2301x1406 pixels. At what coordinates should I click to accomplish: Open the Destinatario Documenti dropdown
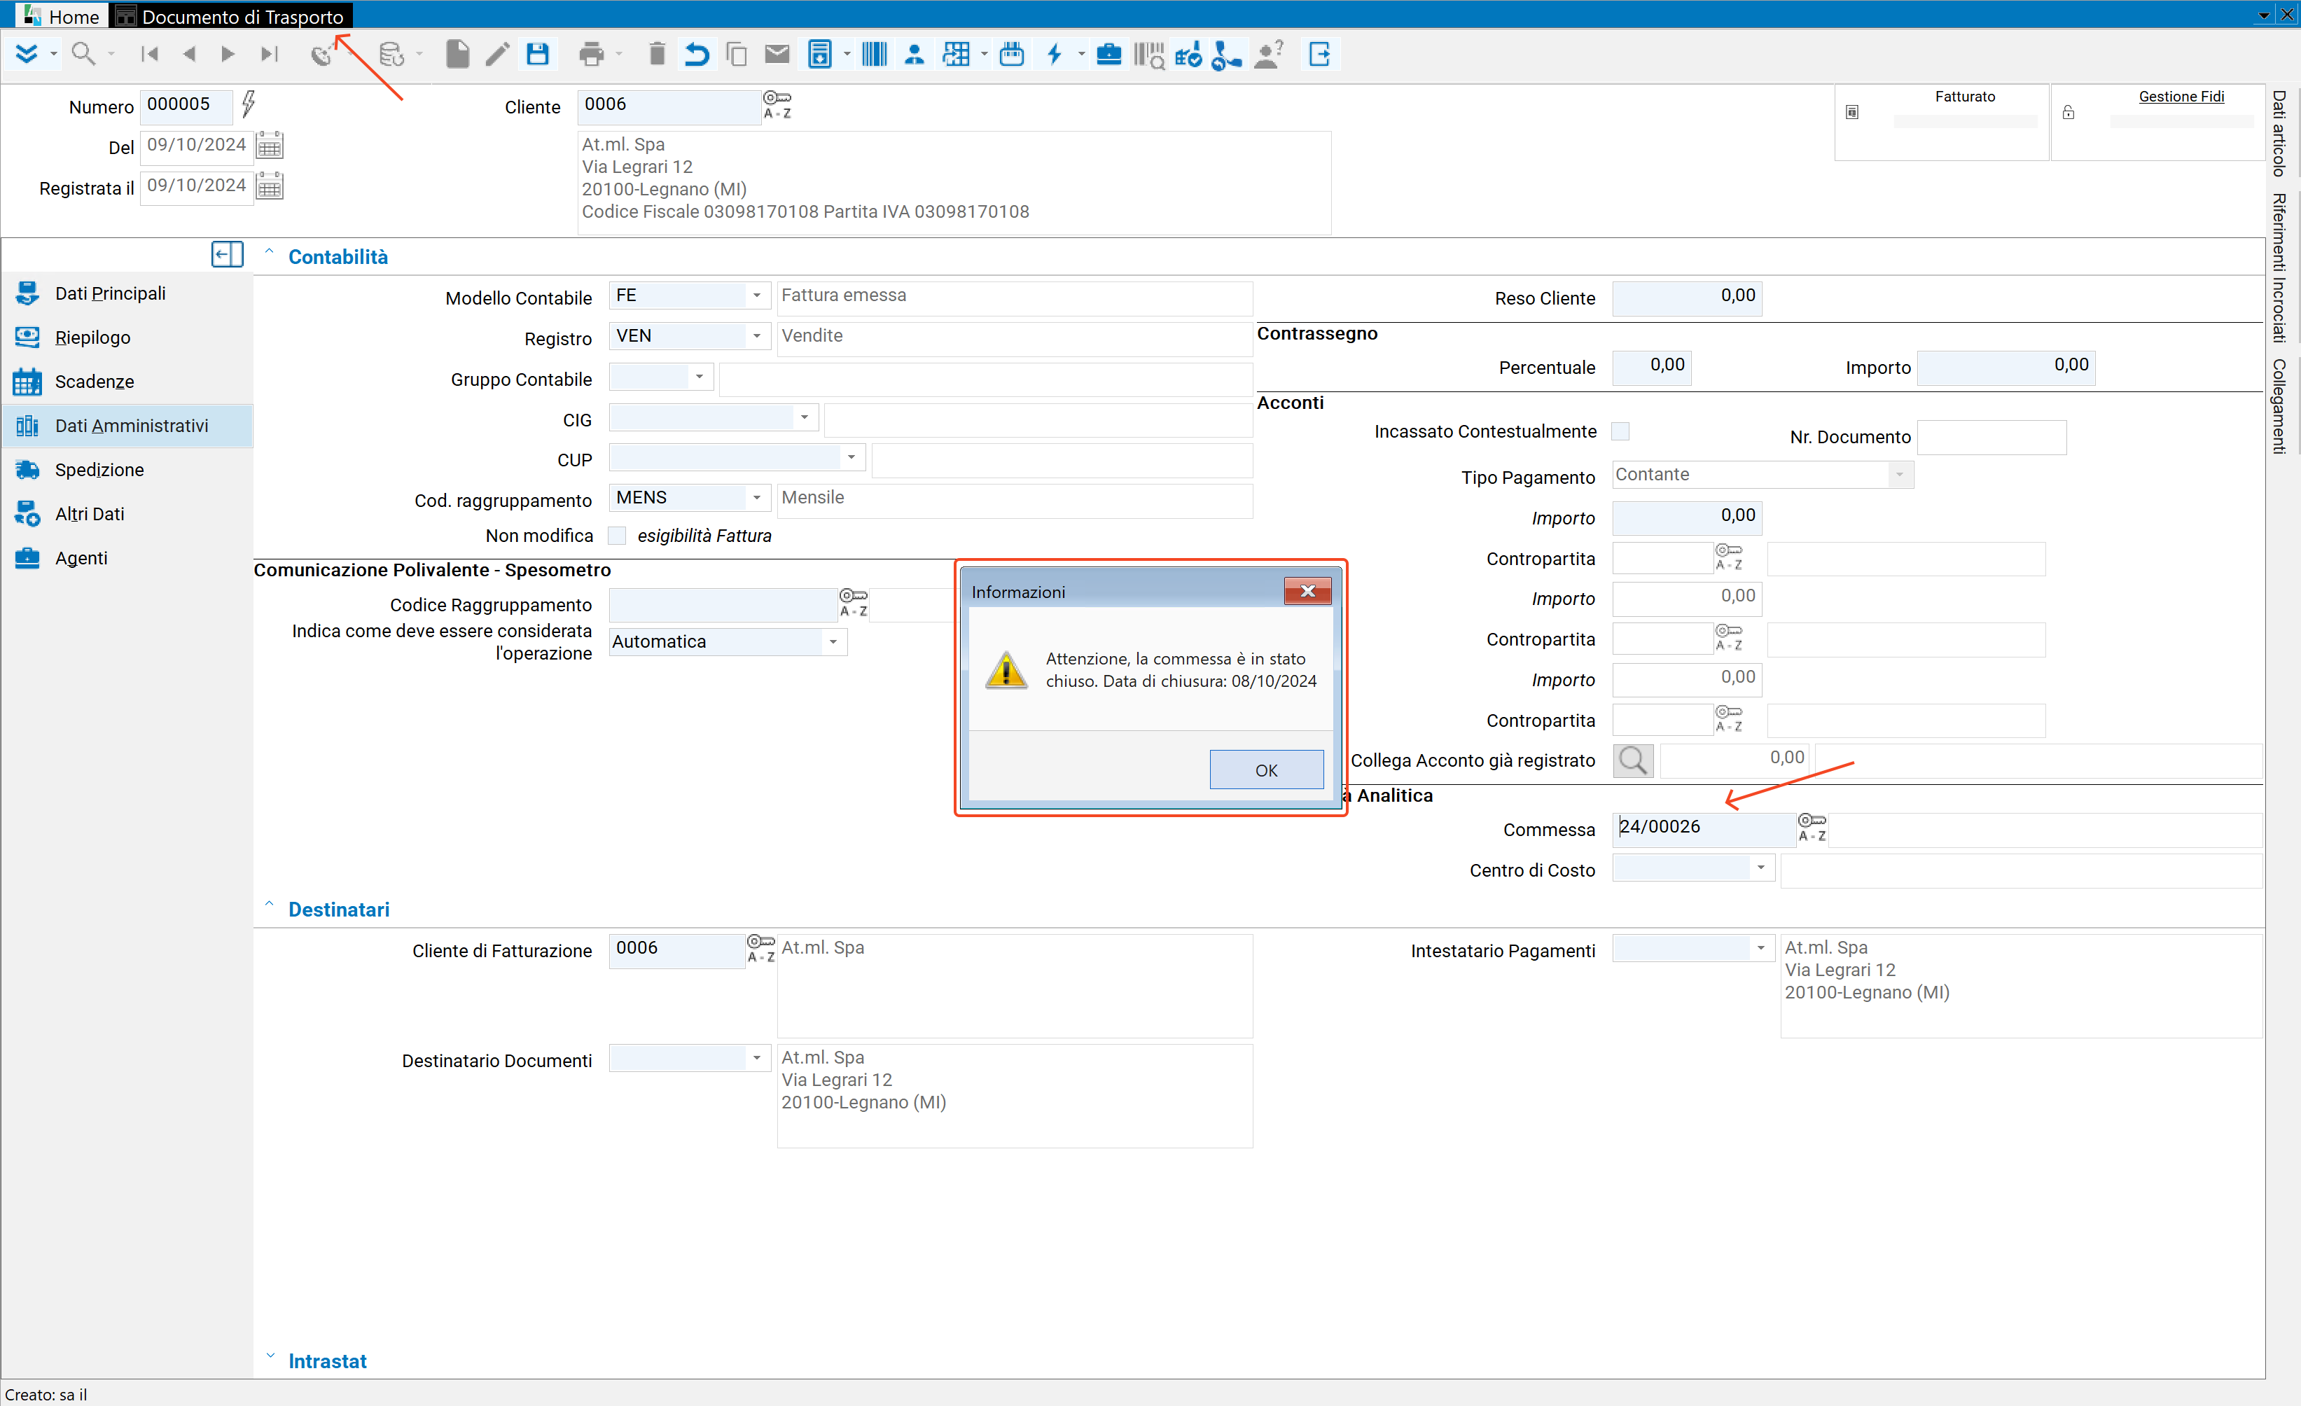click(x=756, y=1059)
